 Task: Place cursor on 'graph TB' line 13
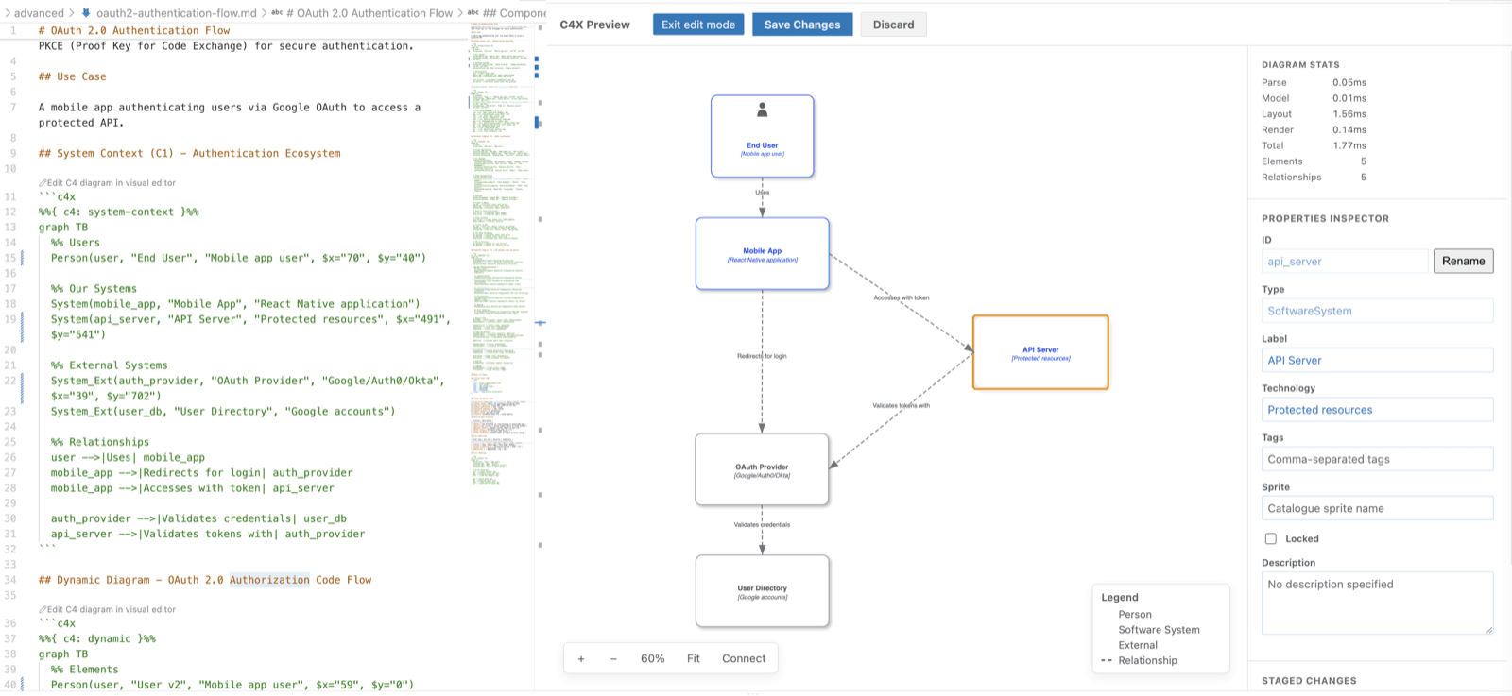(x=63, y=228)
